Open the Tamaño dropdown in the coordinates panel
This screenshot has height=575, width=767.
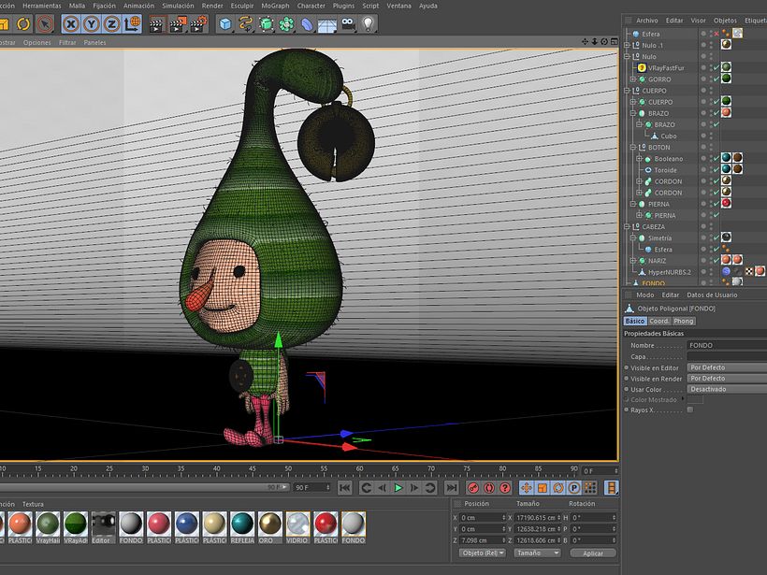pos(537,553)
